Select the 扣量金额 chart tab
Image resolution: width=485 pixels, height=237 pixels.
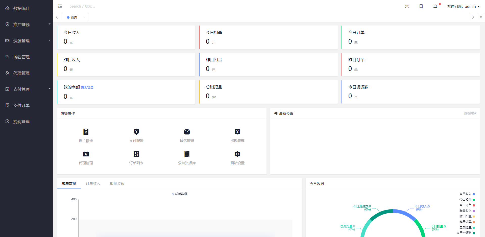pos(117,183)
